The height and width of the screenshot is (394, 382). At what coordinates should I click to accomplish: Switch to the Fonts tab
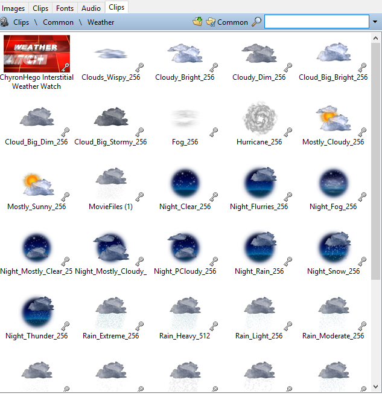[x=65, y=8]
